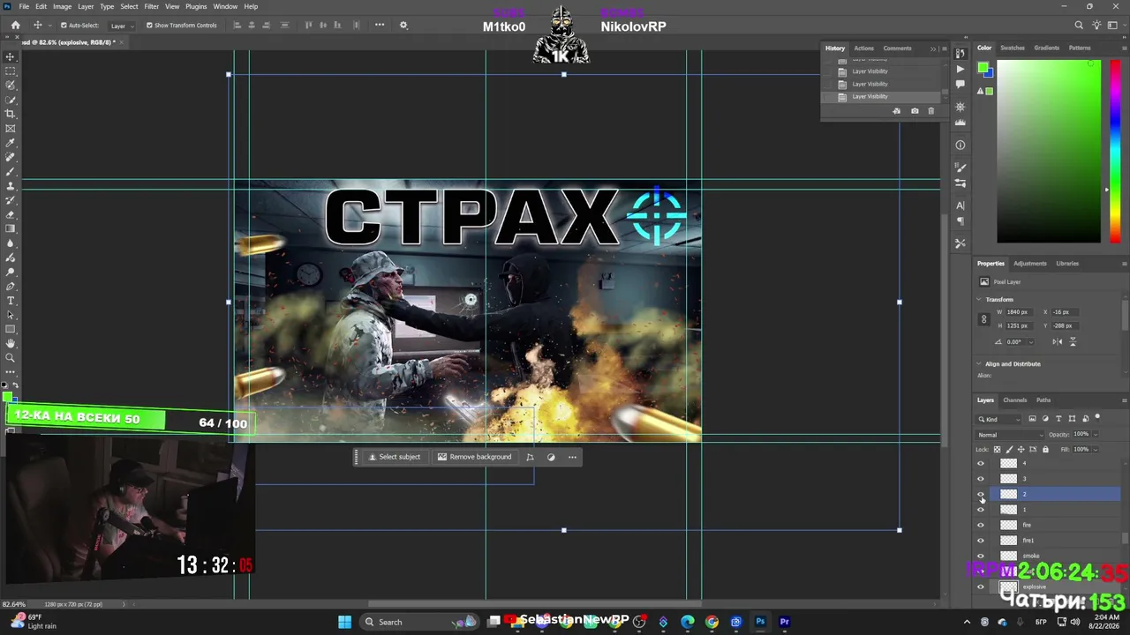The image size is (1130, 635).
Task: Select the Gradient tool
Action: (x=11, y=228)
